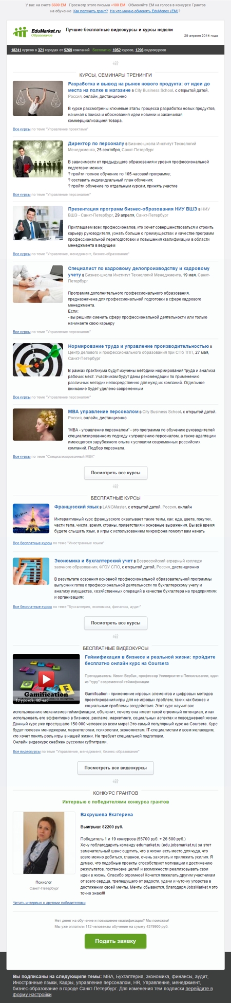Open Нормирование труда course title link
This screenshot has height=1003, width=231.
[138, 346]
